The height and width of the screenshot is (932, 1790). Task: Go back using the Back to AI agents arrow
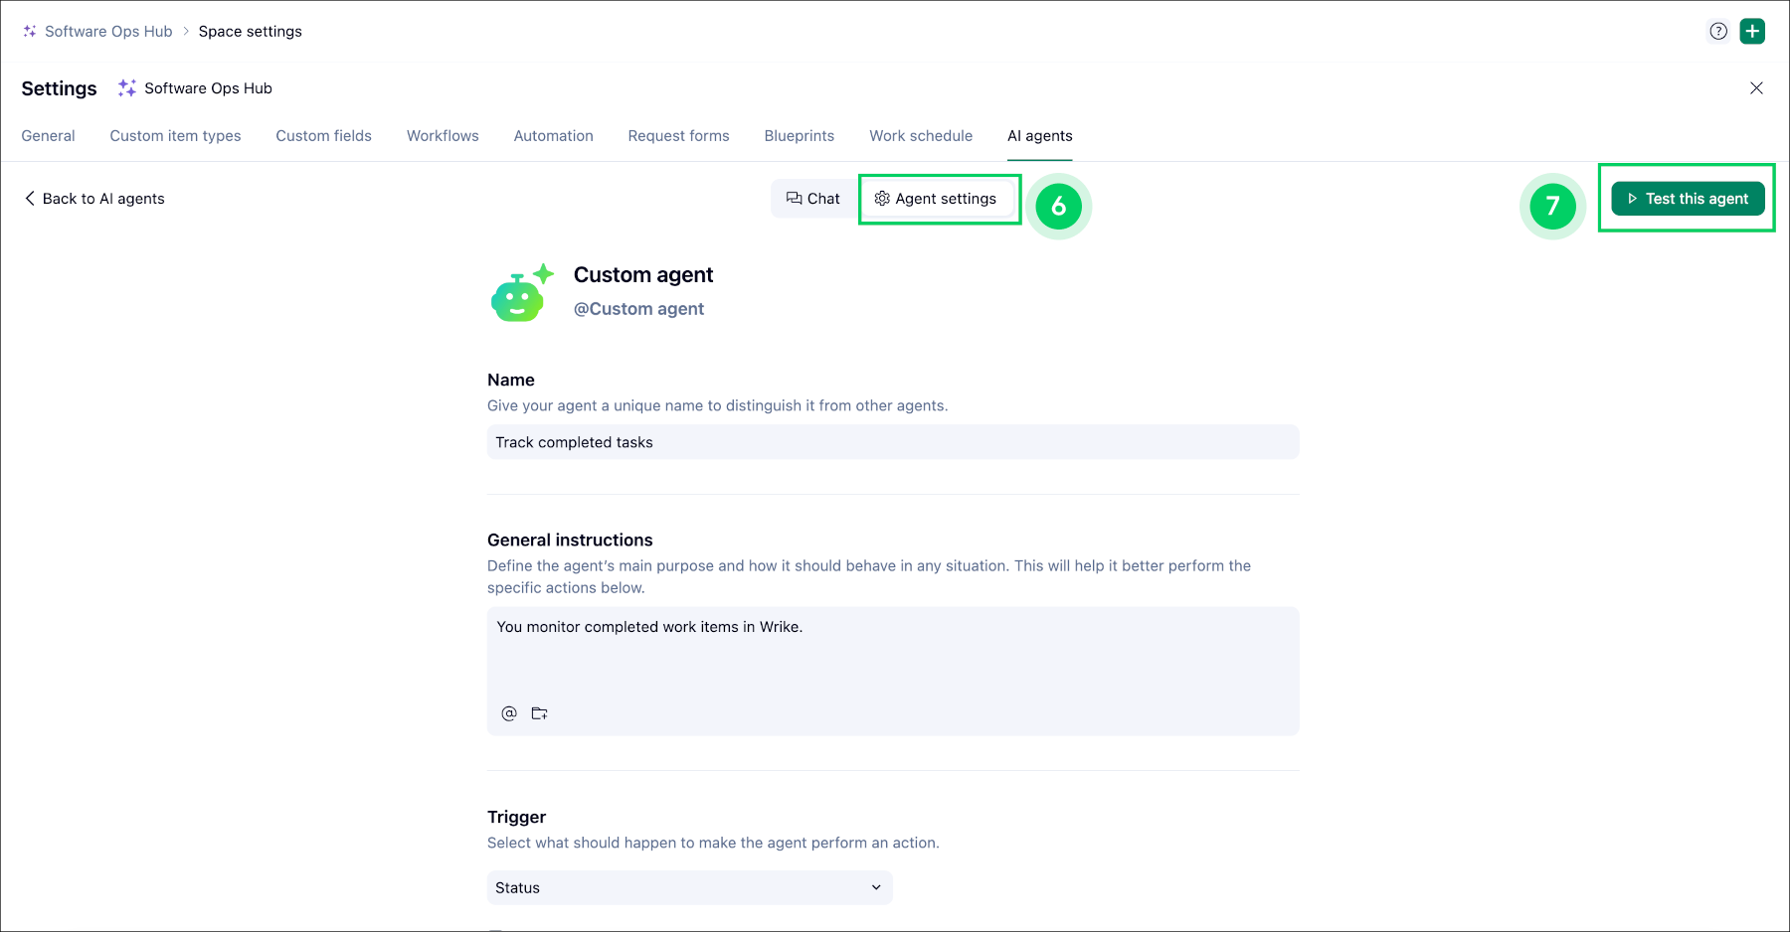(30, 199)
